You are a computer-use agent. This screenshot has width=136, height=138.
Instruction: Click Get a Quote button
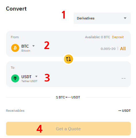68,129
